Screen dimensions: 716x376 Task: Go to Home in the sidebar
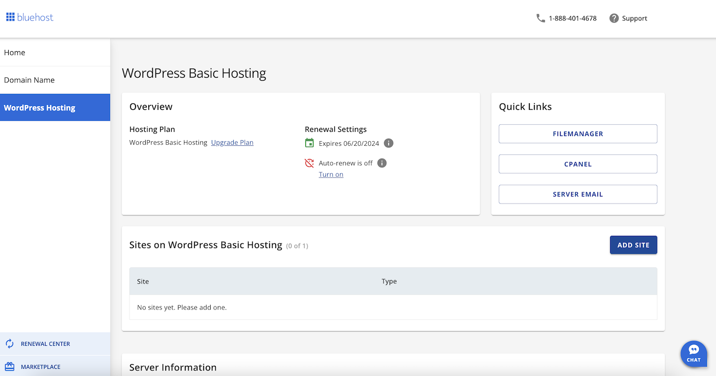point(55,52)
